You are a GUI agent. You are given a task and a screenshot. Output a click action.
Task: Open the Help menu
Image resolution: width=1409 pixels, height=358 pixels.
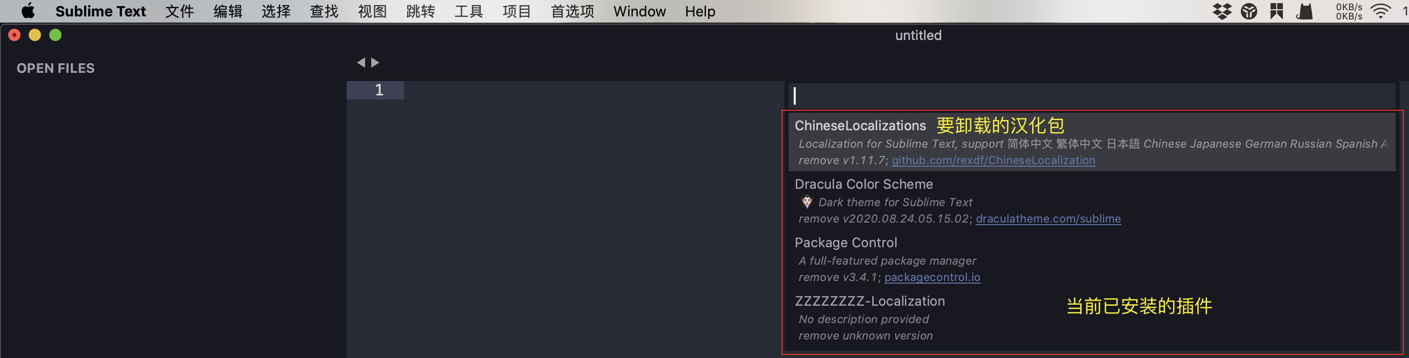tap(700, 11)
